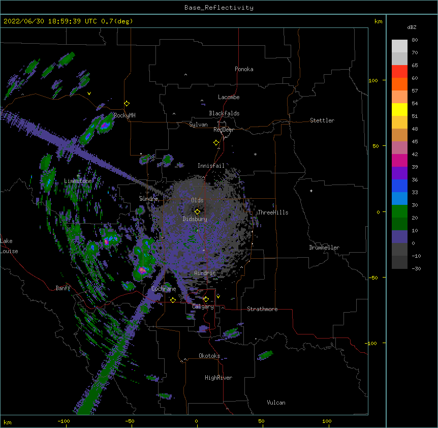Click the Ponoka city label
438x428 pixels.
(x=244, y=69)
